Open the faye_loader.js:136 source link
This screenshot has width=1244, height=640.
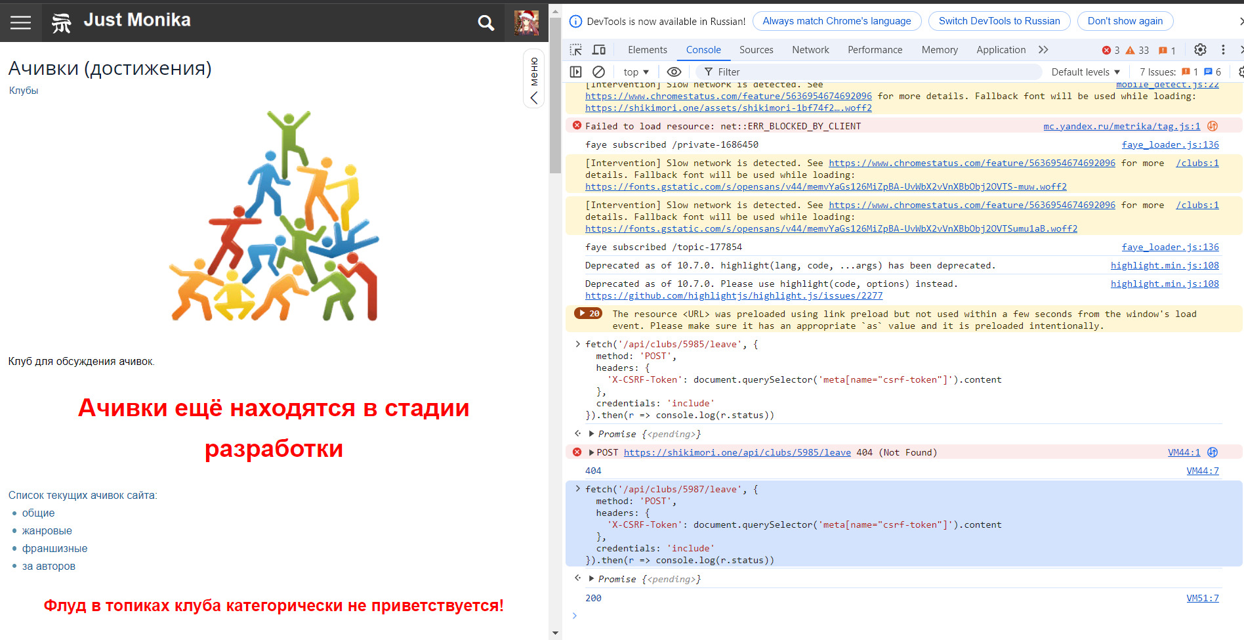1170,145
